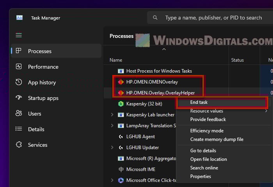Click the Microsoft IME icon
The height and width of the screenshot is (187, 273).
pyautogui.click(x=121, y=169)
